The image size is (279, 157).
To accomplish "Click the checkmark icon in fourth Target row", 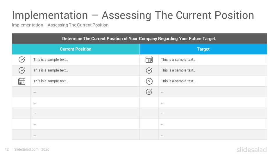I will pos(149,92).
